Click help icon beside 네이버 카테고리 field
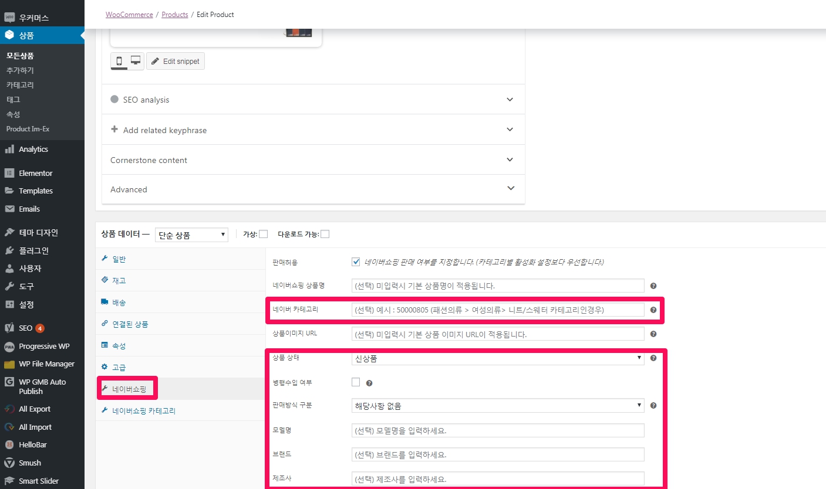Screen dimensions: 826x489 click(x=653, y=310)
